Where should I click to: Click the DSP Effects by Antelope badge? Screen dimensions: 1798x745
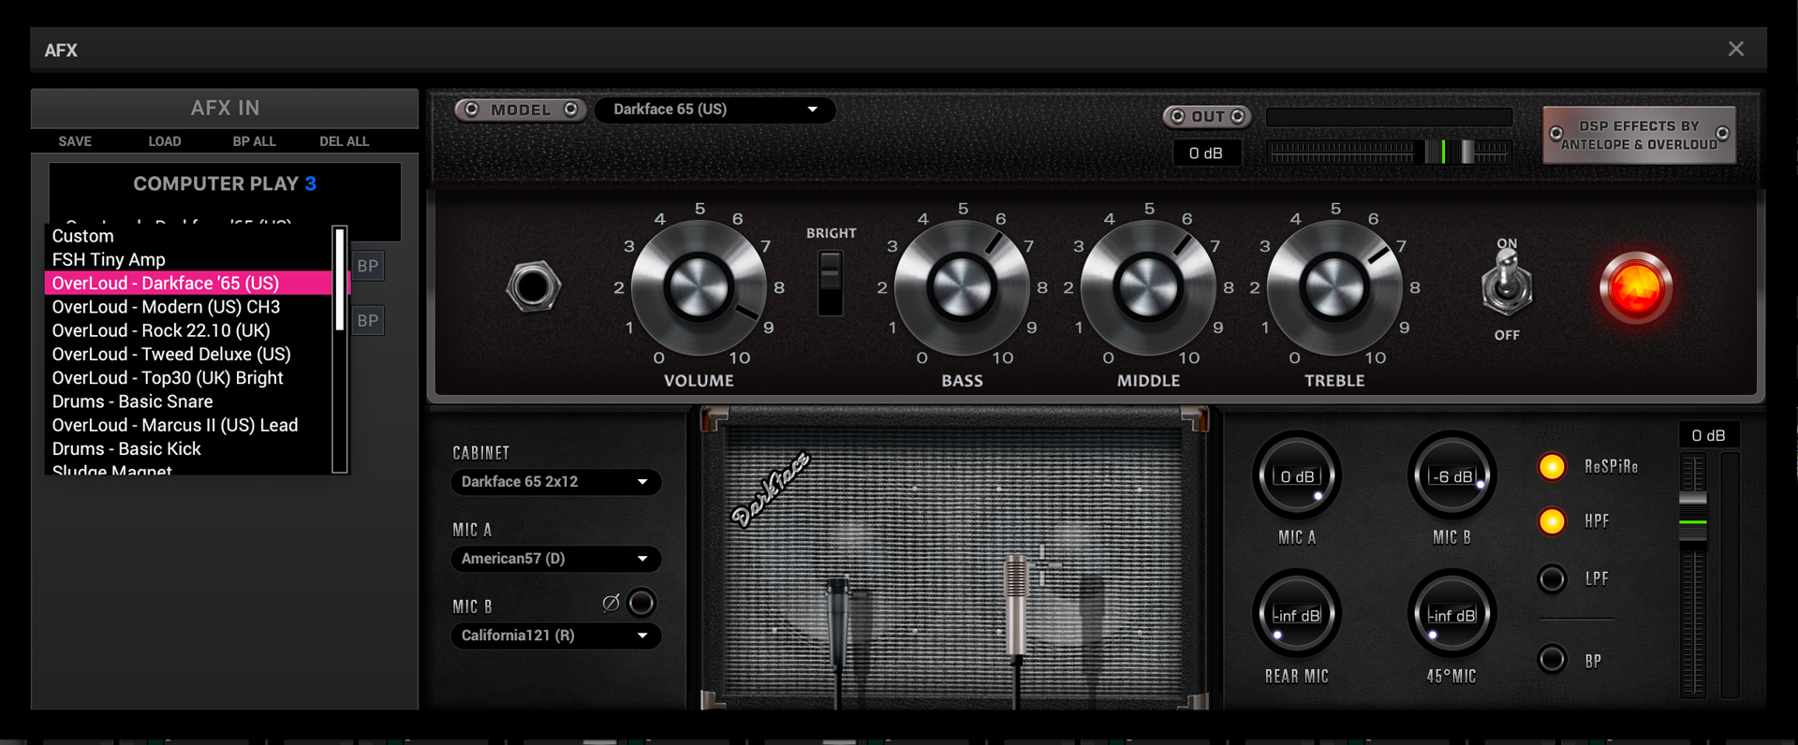1639,135
